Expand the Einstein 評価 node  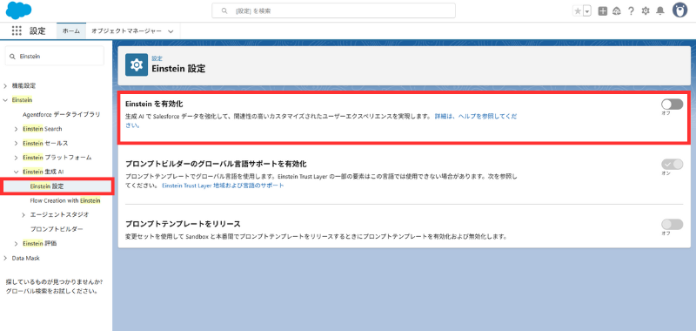point(16,244)
